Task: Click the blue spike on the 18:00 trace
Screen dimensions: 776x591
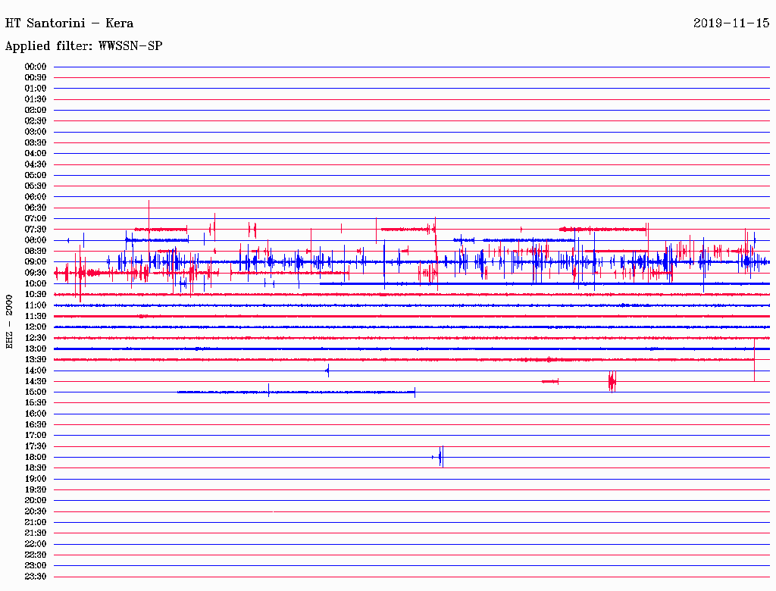Action: (x=441, y=456)
